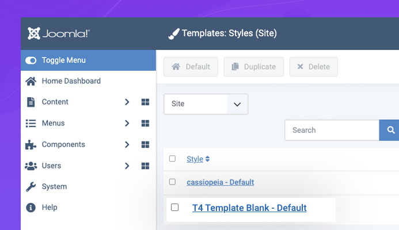Open the Users dashboard grid icon
This screenshot has height=230, width=399.
pyautogui.click(x=145, y=166)
